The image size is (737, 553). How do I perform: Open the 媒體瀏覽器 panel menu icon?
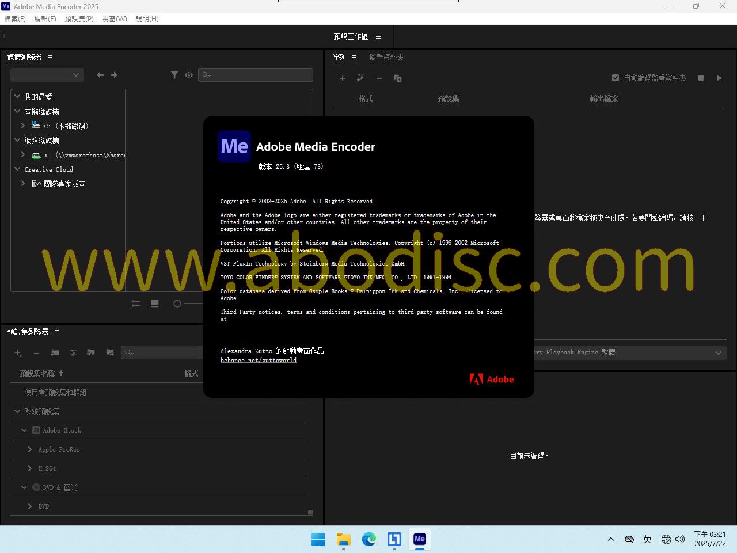click(x=50, y=58)
